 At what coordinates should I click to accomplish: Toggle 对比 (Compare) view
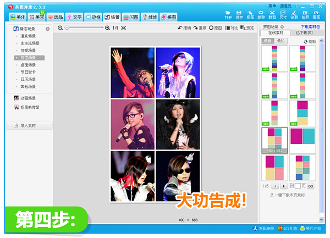[230, 27]
